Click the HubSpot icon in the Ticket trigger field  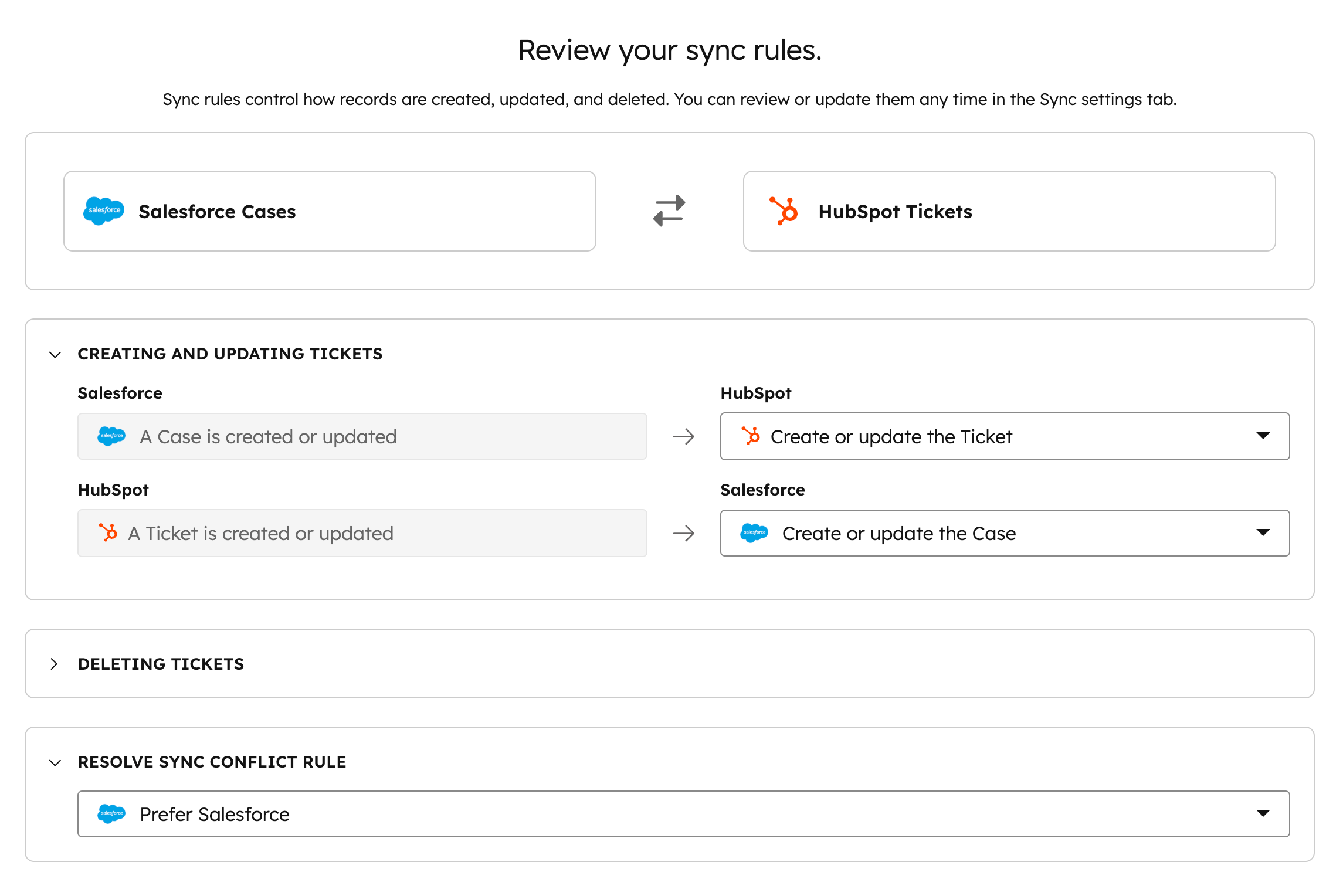coord(109,533)
